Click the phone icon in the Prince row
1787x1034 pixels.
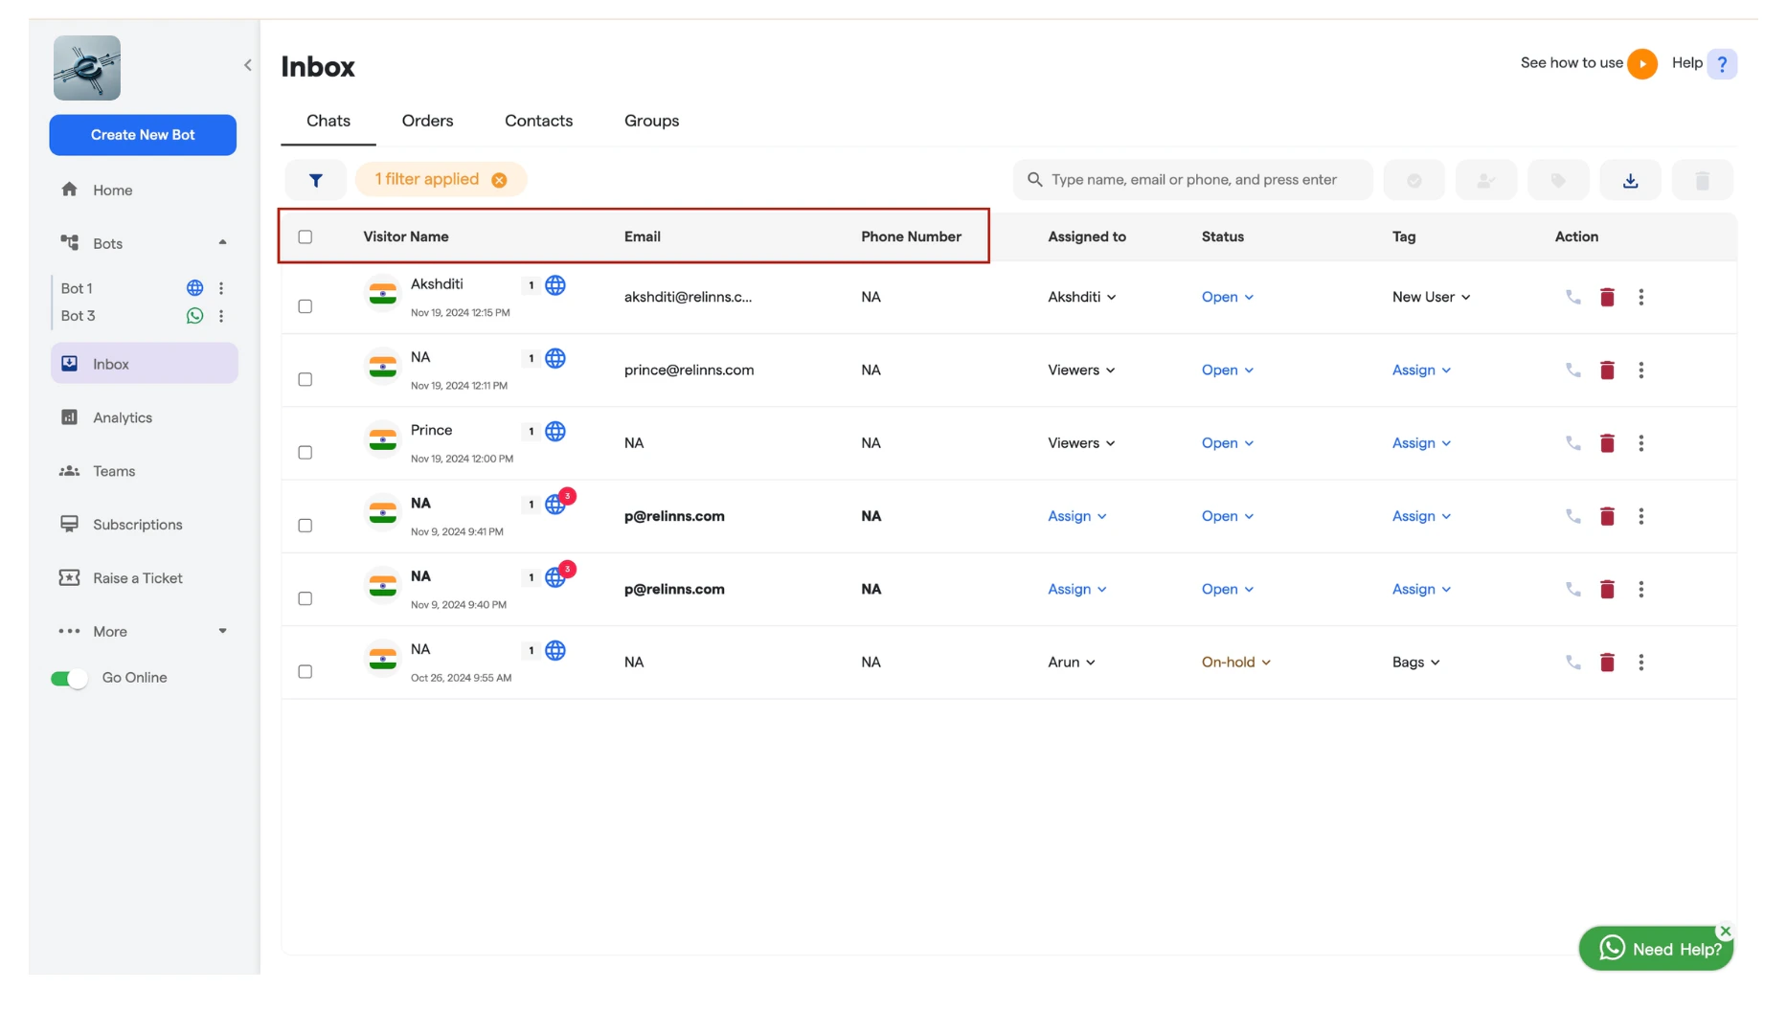1572,443
